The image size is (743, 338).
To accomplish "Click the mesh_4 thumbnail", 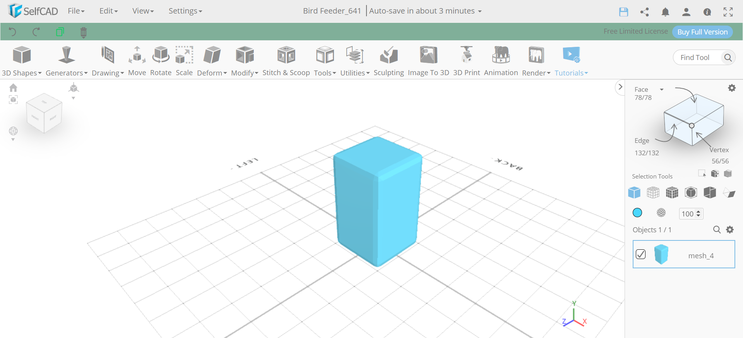I will (661, 254).
